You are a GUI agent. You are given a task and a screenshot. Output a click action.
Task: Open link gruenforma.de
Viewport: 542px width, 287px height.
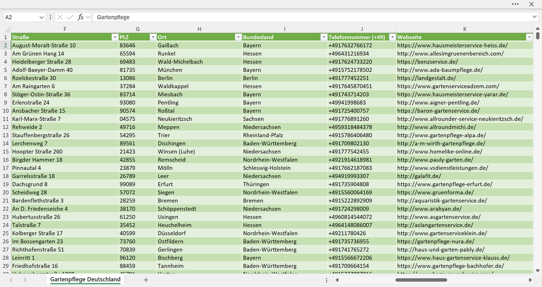pos(435,192)
